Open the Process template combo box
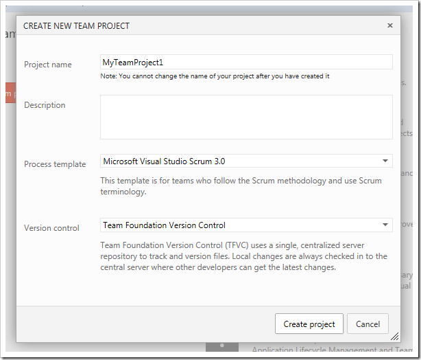 pos(240,161)
